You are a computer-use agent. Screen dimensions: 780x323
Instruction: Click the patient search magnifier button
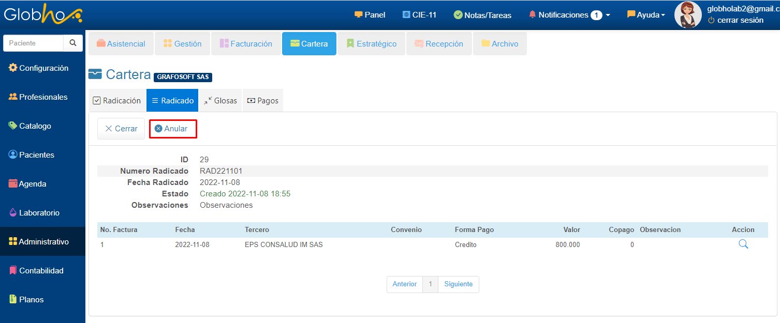click(x=73, y=43)
